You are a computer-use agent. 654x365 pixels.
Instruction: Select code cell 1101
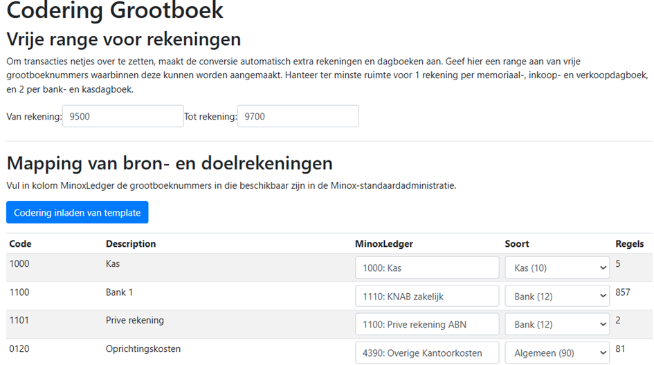pyautogui.click(x=19, y=320)
